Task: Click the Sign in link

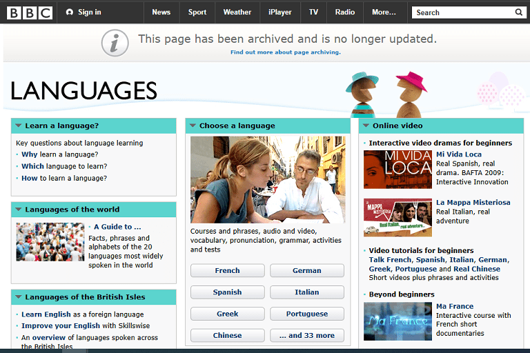Action: click(x=90, y=12)
